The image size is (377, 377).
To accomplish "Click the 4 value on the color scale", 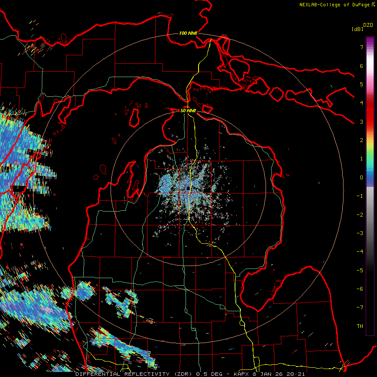I will [362, 103].
